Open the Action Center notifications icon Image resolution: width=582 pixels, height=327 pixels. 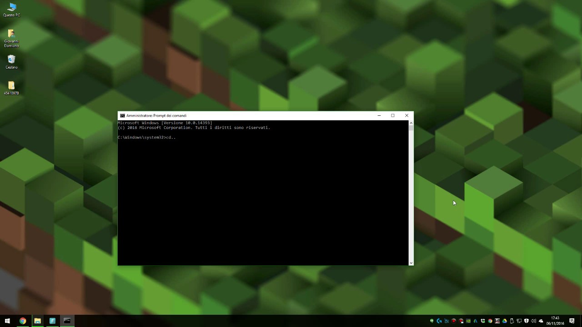(572, 321)
